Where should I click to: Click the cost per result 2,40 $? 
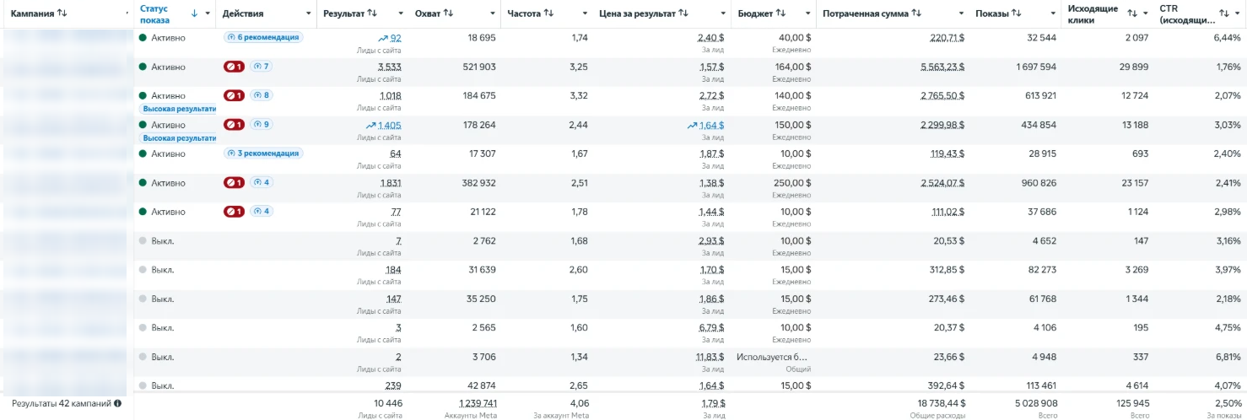pos(711,38)
